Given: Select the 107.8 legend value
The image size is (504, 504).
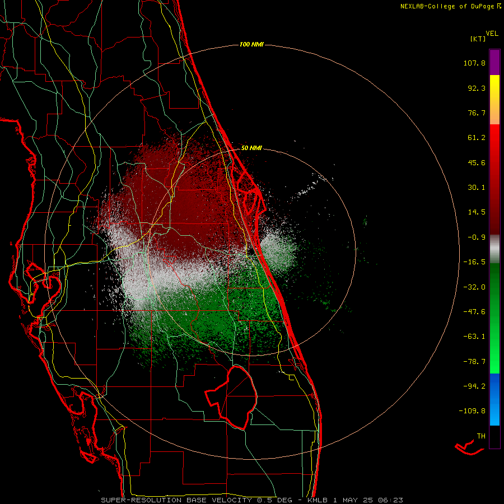Looking at the screenshot, I should tap(474, 63).
